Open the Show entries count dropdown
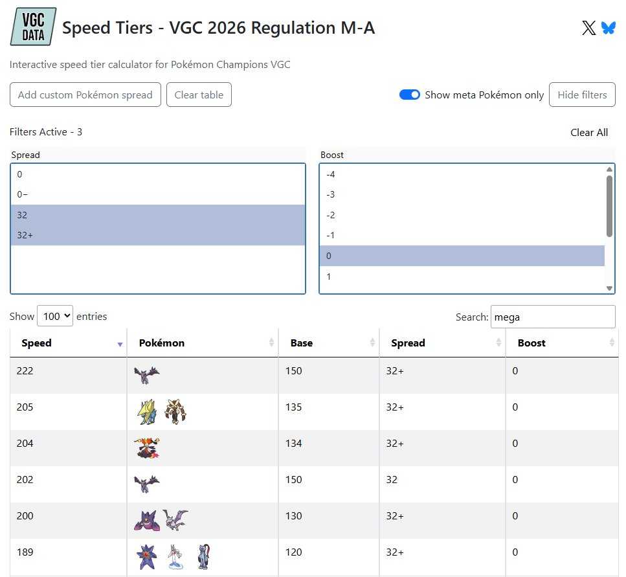Viewport: 626px width, 577px height. pyautogui.click(x=55, y=316)
